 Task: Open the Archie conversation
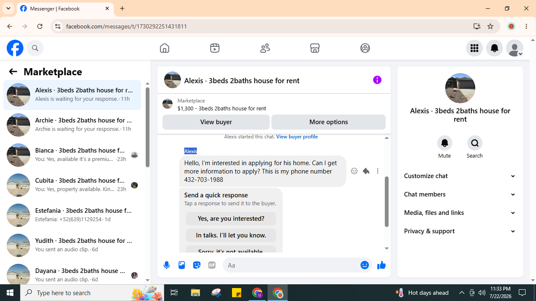(x=72, y=125)
